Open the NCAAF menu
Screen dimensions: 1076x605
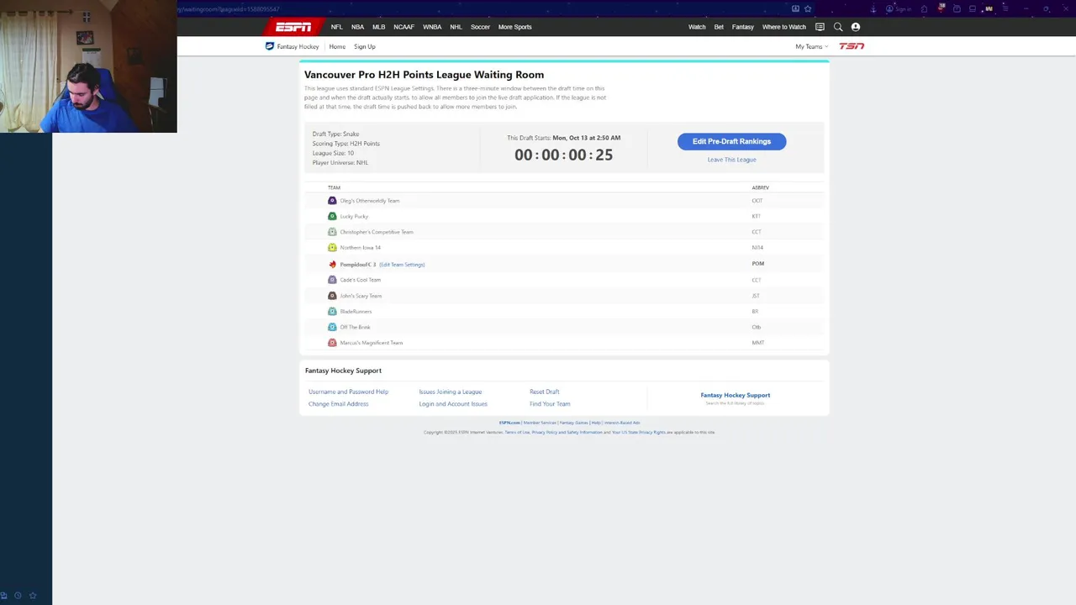[403, 27]
